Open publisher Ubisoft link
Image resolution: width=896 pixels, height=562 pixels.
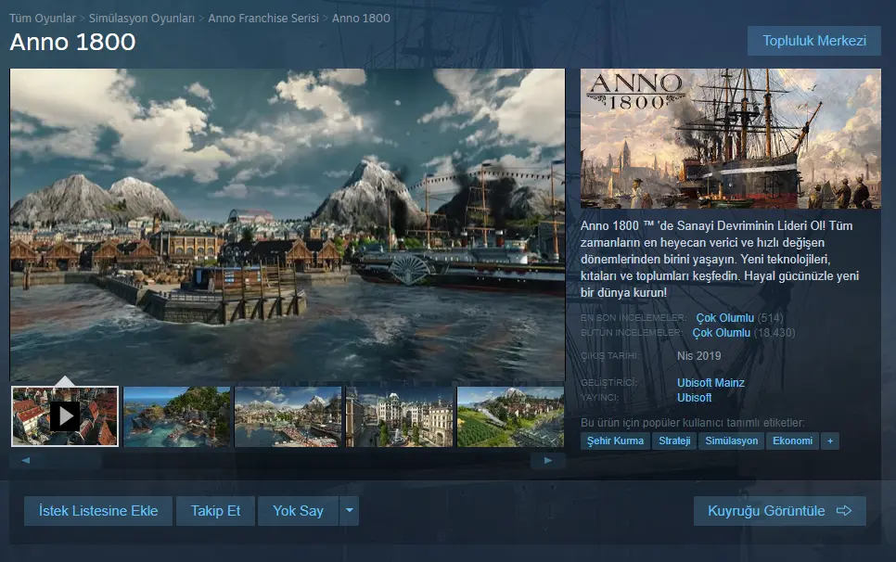click(x=695, y=398)
